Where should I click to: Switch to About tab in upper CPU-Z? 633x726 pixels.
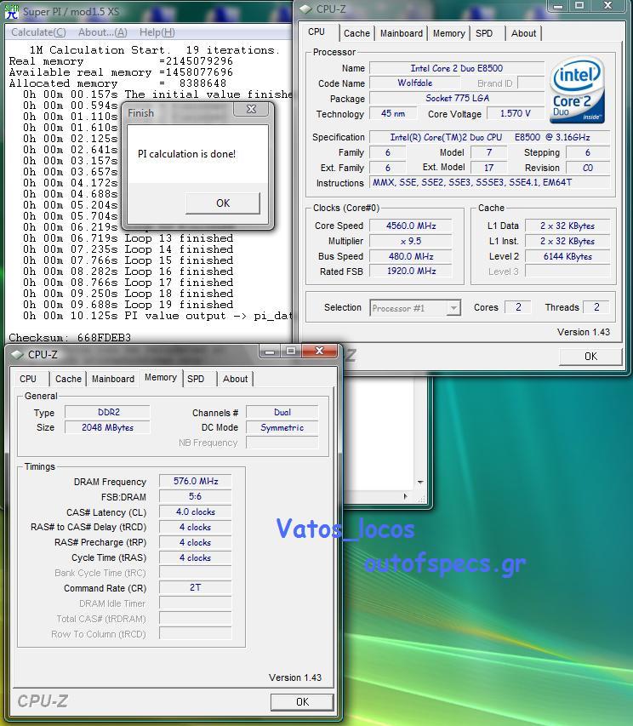coord(523,33)
